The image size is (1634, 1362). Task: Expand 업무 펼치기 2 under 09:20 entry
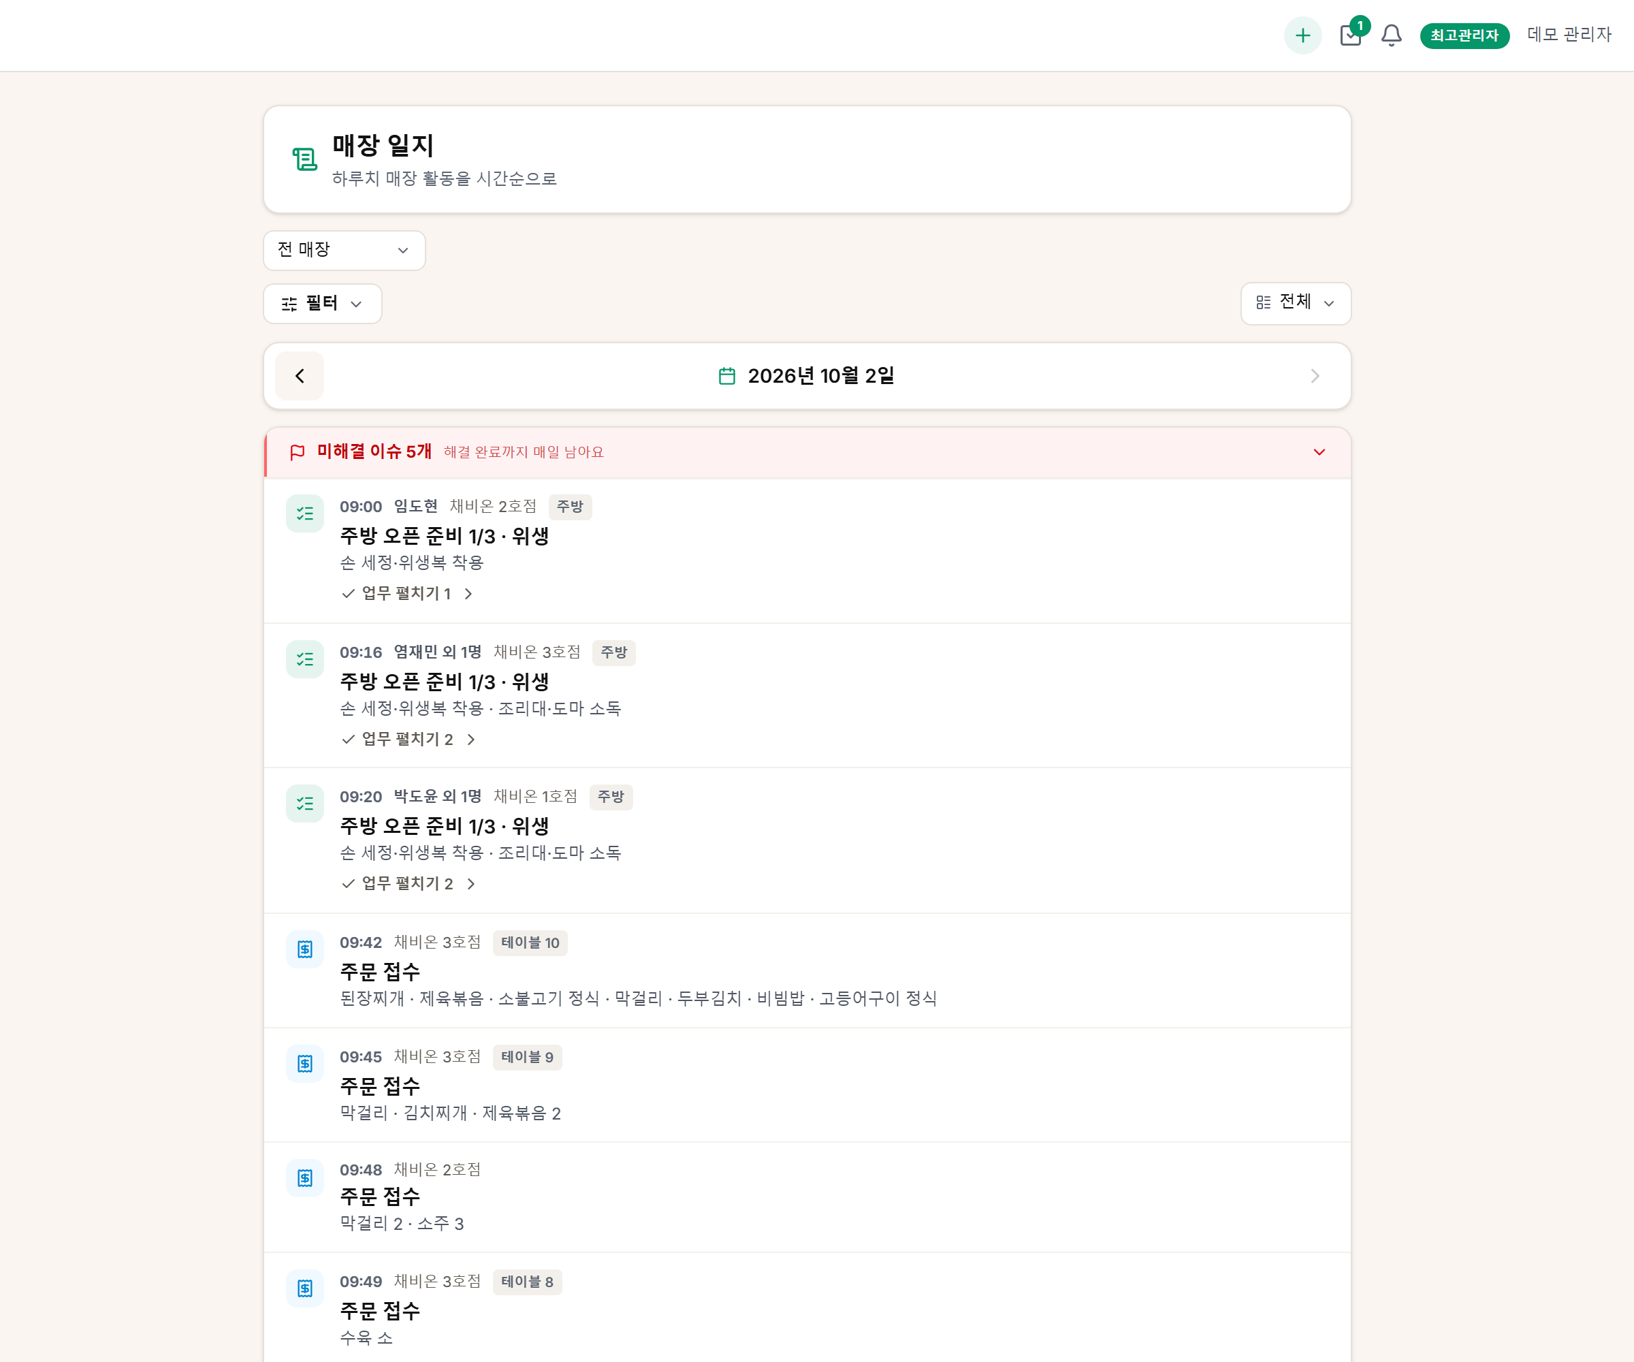(408, 883)
